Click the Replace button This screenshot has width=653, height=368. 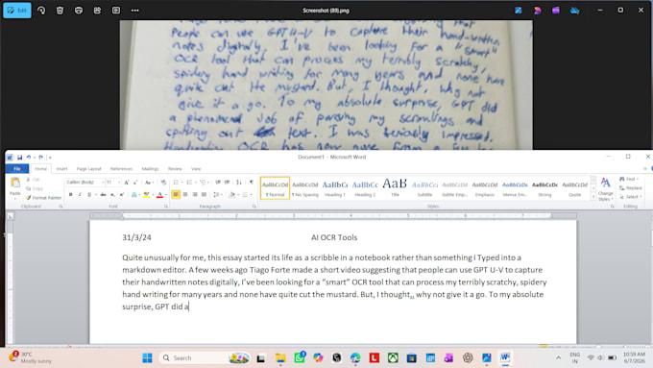point(631,188)
